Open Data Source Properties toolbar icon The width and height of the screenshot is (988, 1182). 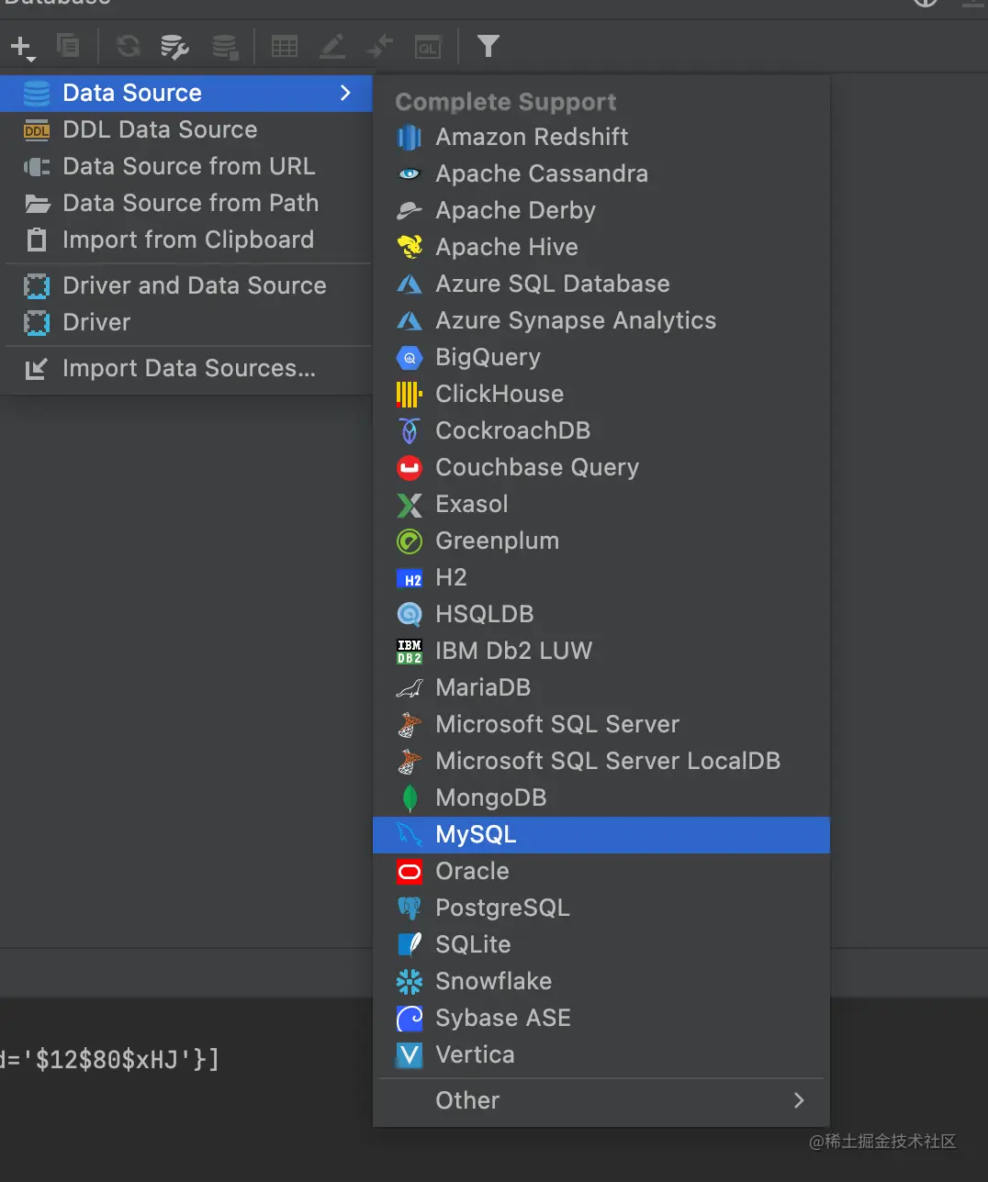coord(174,45)
